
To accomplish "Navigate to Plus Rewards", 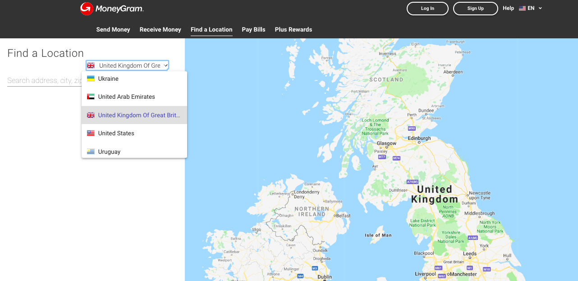I will [293, 29].
